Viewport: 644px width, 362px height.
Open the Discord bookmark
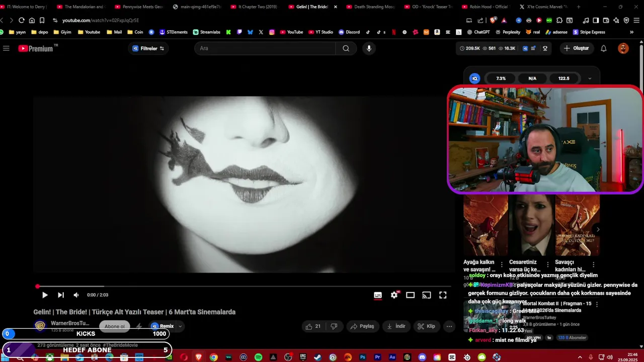[349, 32]
